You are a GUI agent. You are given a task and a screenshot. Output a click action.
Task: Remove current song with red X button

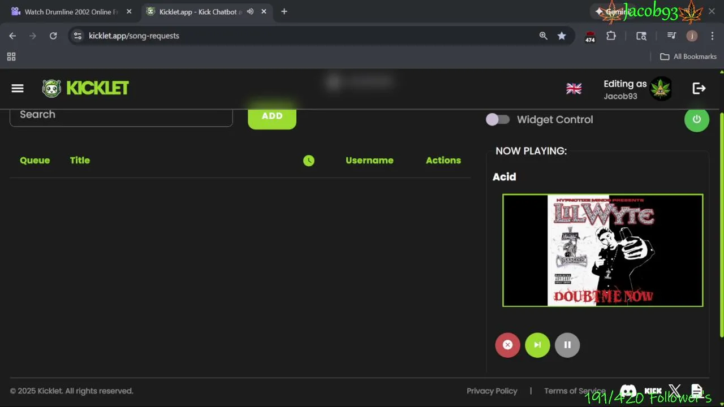(507, 345)
